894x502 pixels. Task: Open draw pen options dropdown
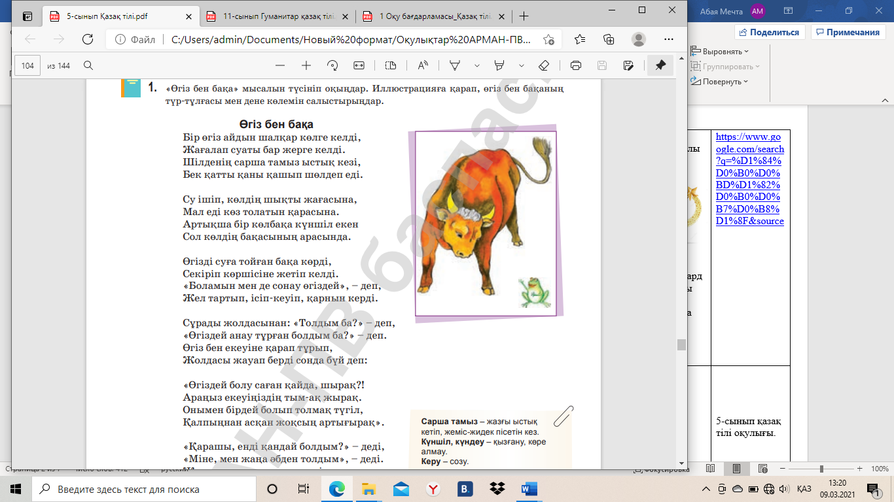pos(477,65)
